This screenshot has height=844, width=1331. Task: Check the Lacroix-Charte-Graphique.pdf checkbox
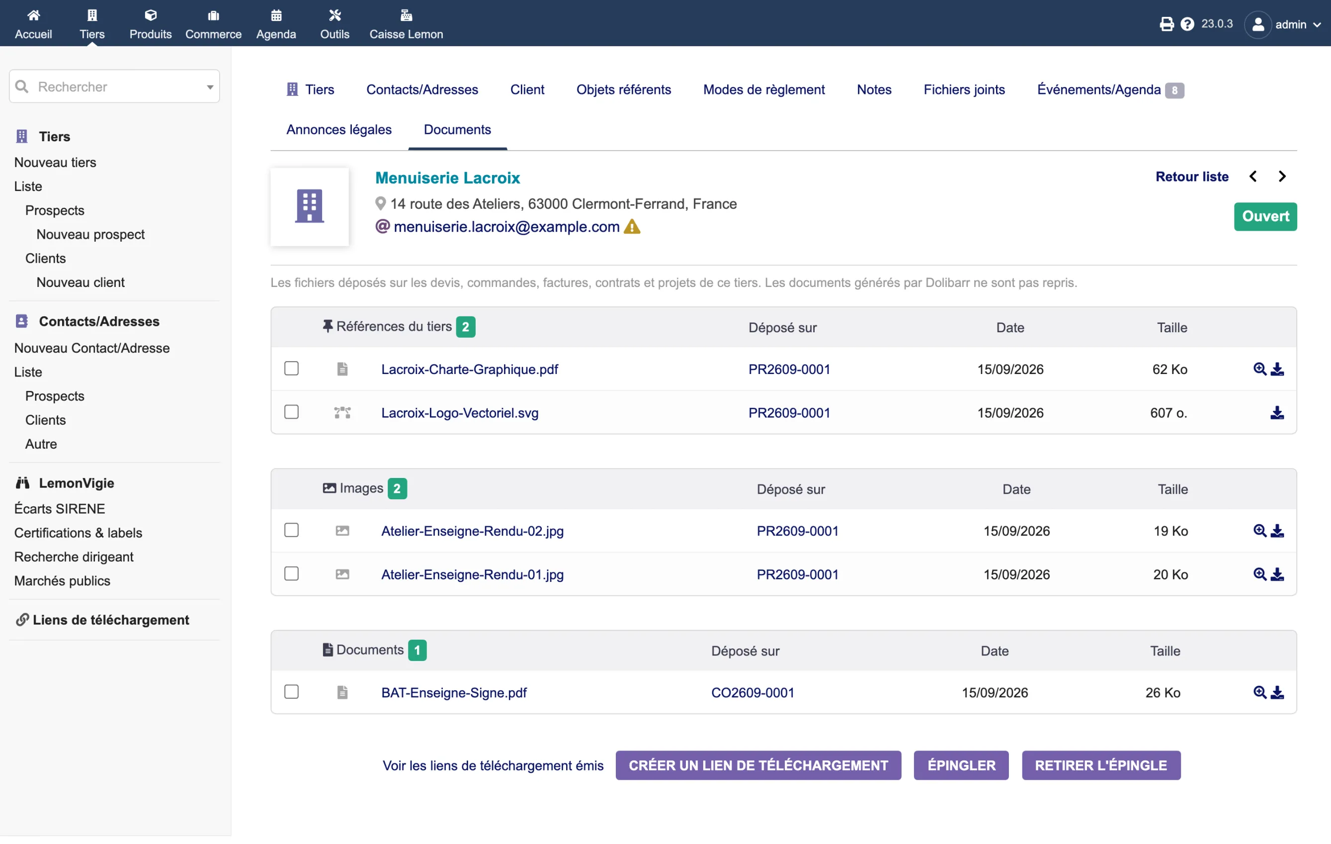[x=291, y=369]
